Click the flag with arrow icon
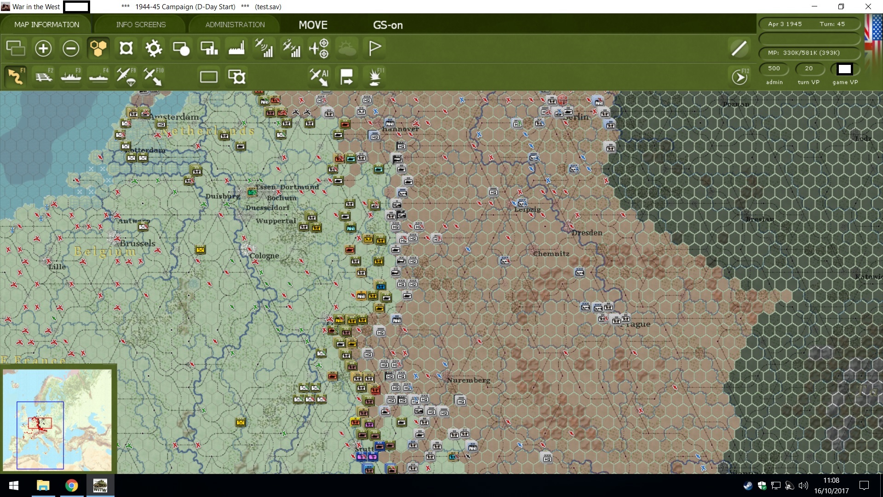 coord(347,76)
